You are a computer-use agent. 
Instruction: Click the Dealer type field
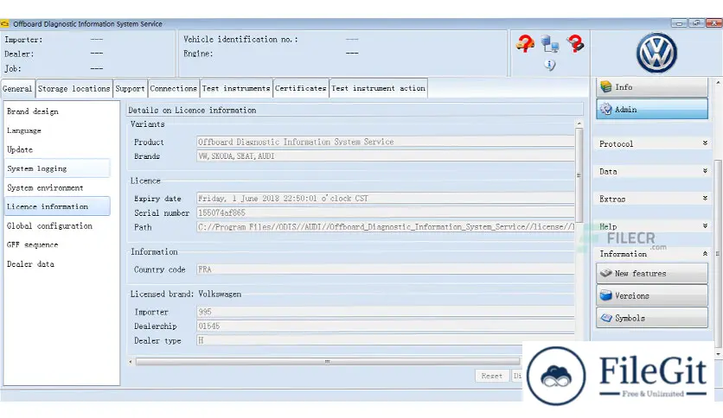click(x=385, y=340)
